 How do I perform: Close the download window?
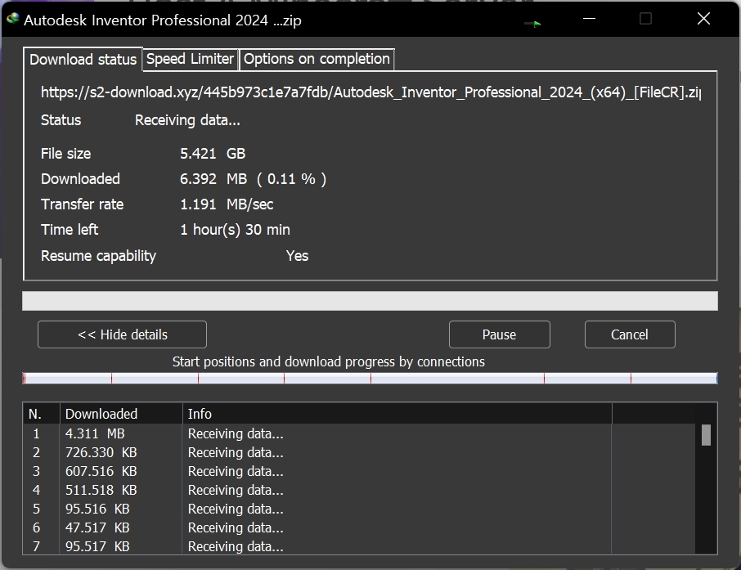coord(703,19)
